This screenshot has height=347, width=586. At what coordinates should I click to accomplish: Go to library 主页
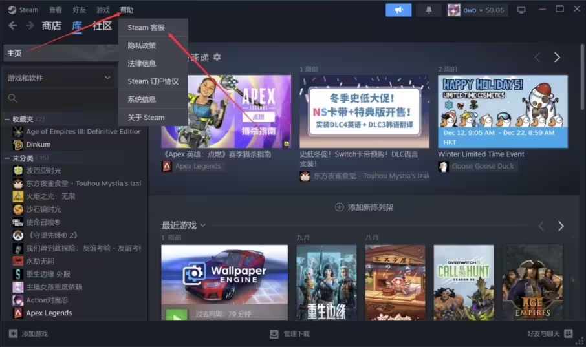[x=61, y=53]
